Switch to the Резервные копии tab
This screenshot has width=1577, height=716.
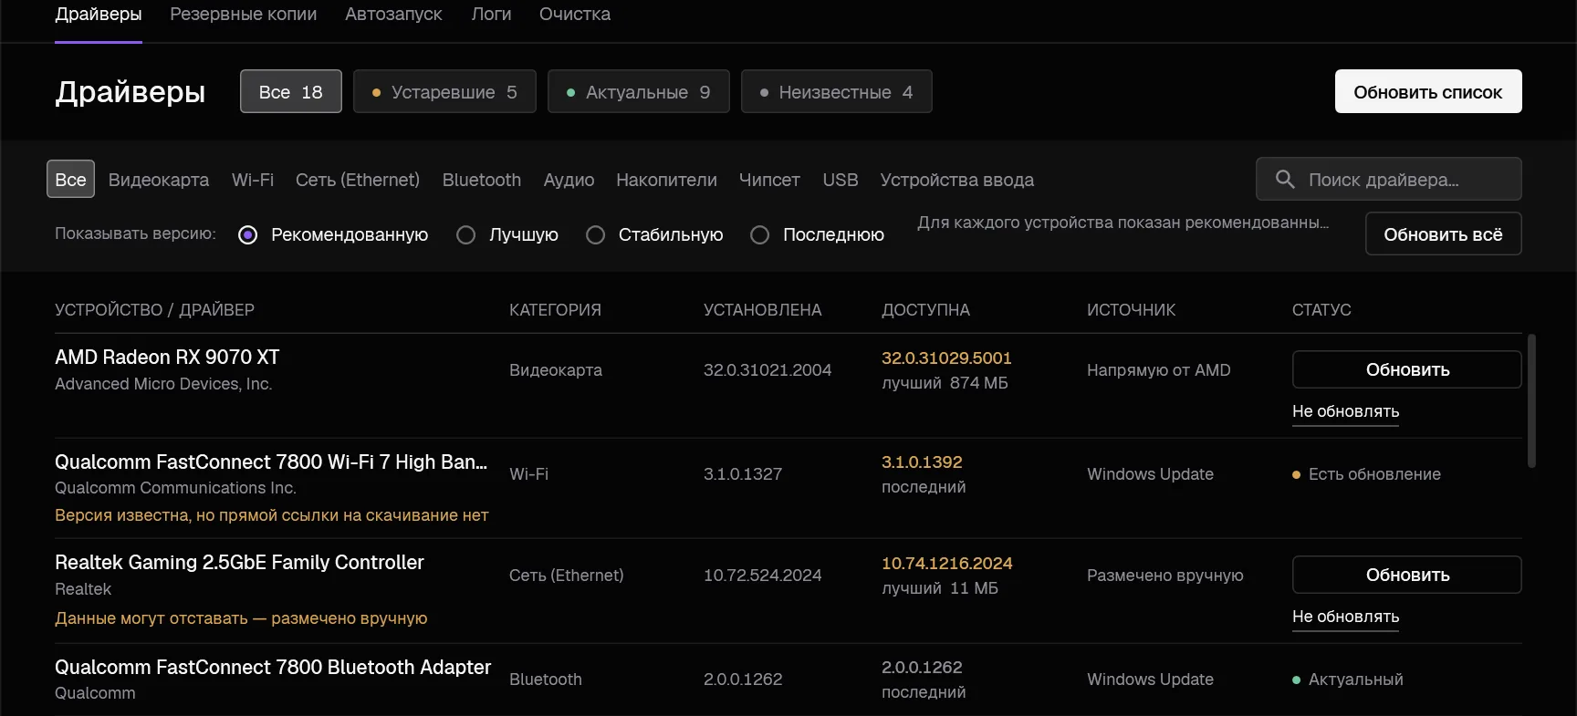pyautogui.click(x=244, y=15)
